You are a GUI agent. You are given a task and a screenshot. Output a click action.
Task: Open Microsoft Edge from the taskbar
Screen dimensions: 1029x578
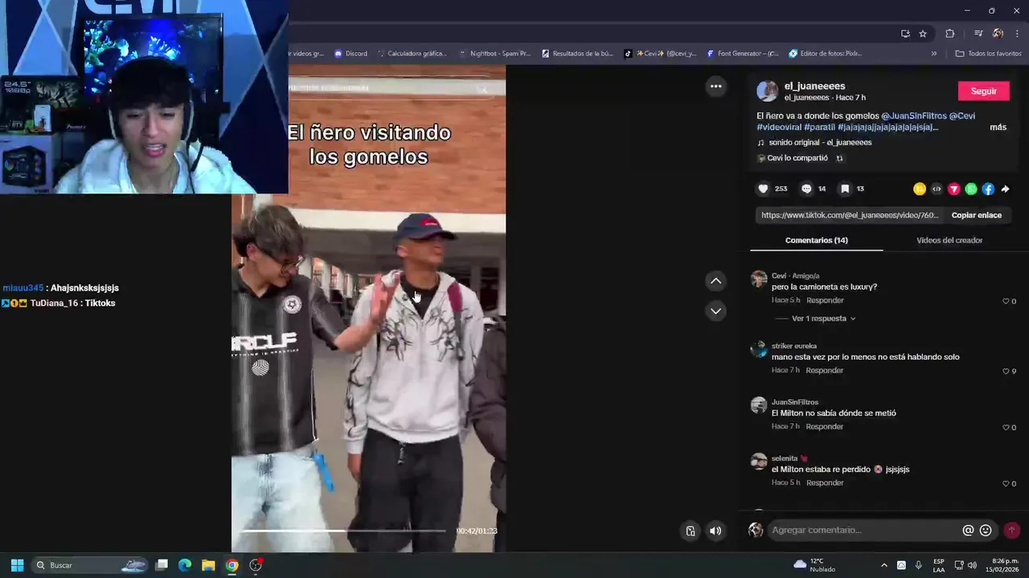click(184, 565)
